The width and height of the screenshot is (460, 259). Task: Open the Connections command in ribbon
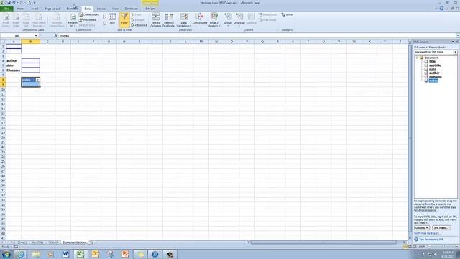(x=89, y=14)
